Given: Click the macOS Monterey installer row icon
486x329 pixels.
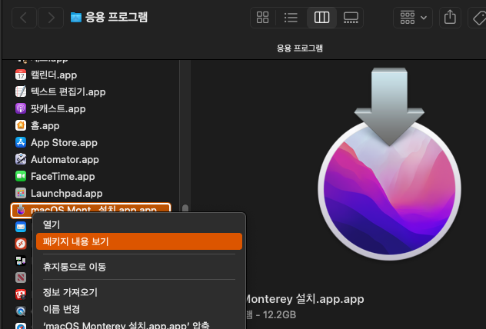Looking at the screenshot, I should pos(21,210).
